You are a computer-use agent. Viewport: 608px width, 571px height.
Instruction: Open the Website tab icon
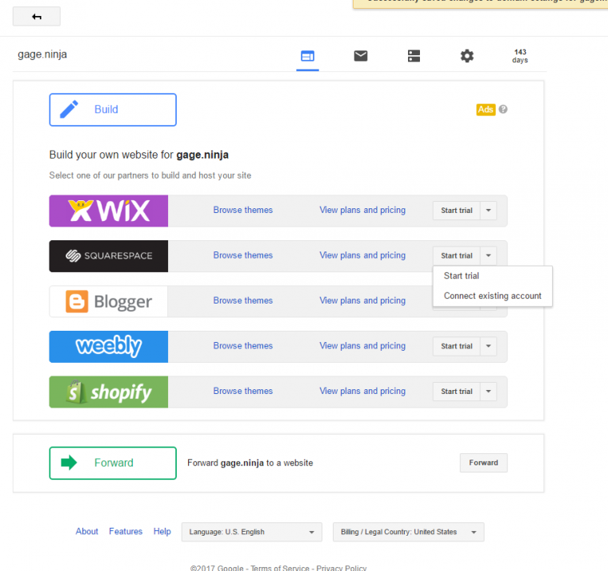[307, 56]
